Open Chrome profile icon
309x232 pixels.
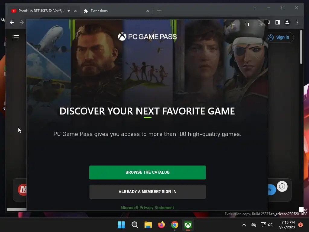[287, 22]
